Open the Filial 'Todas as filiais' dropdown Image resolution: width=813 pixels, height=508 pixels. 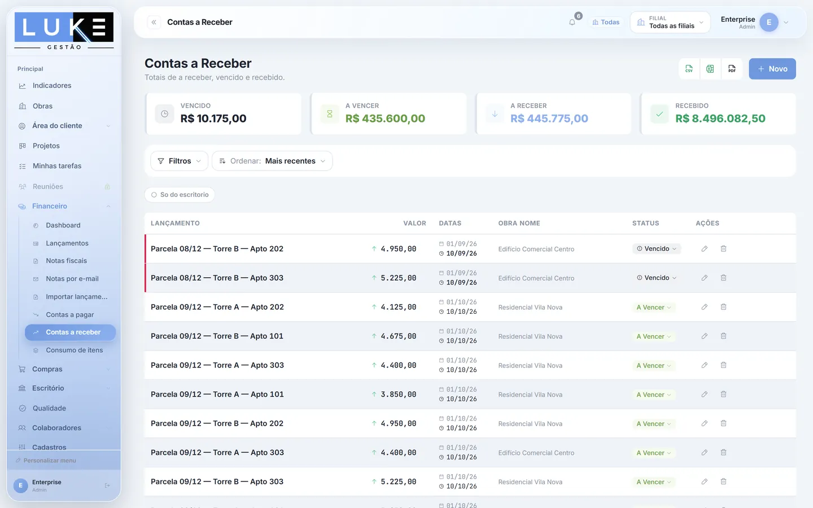[670, 23]
